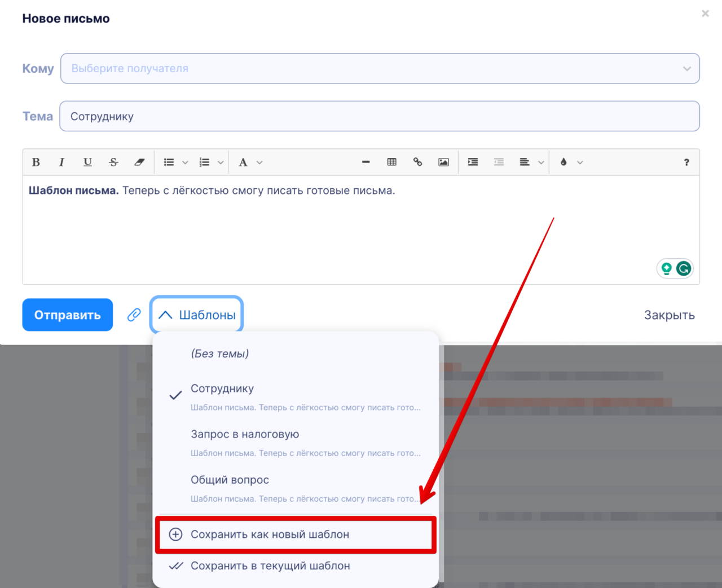The height and width of the screenshot is (588, 722).
Task: Apply strikethrough formatting
Action: click(x=113, y=162)
